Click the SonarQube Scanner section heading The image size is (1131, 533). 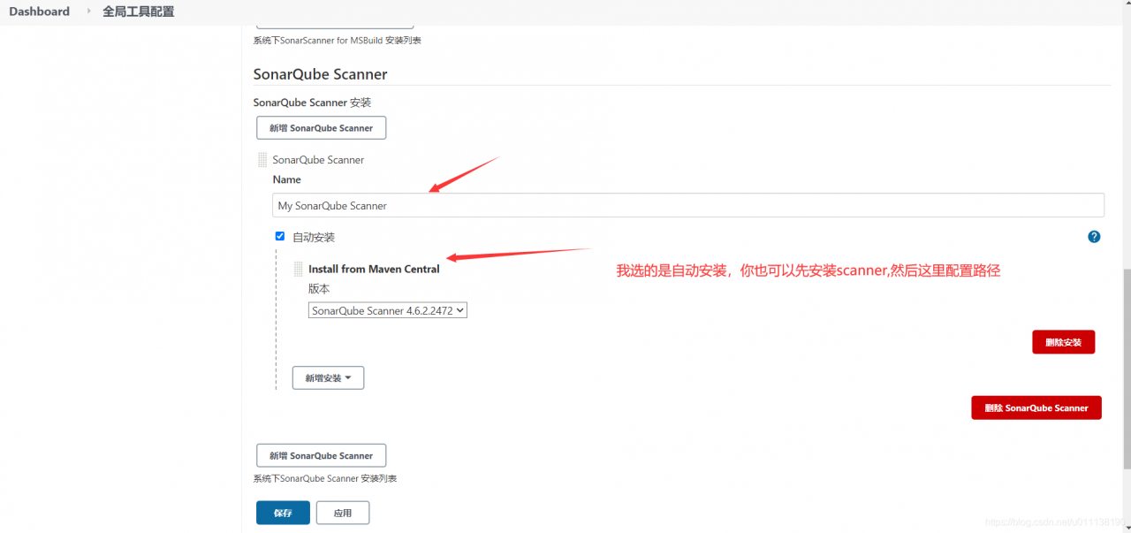pos(320,74)
